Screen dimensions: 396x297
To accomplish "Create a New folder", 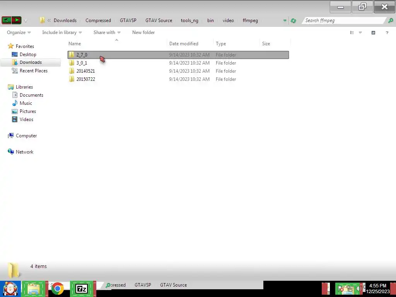I will point(143,32).
